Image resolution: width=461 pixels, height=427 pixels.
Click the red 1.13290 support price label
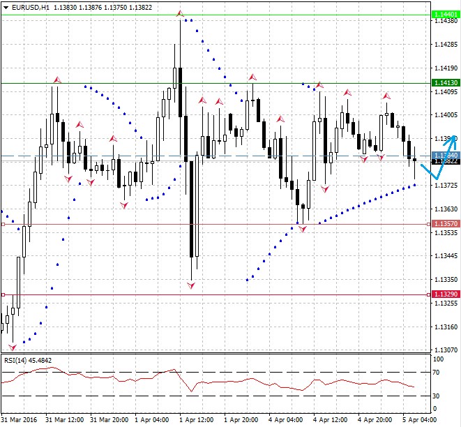(x=445, y=295)
